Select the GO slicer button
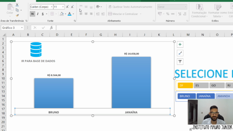The image size is (233, 131). [x=217, y=86]
